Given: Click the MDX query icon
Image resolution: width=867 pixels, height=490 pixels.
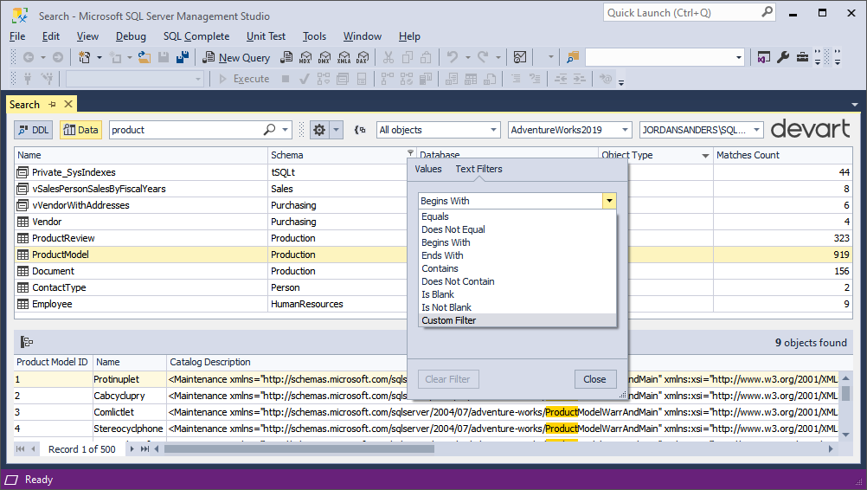Looking at the screenshot, I should tap(305, 57).
